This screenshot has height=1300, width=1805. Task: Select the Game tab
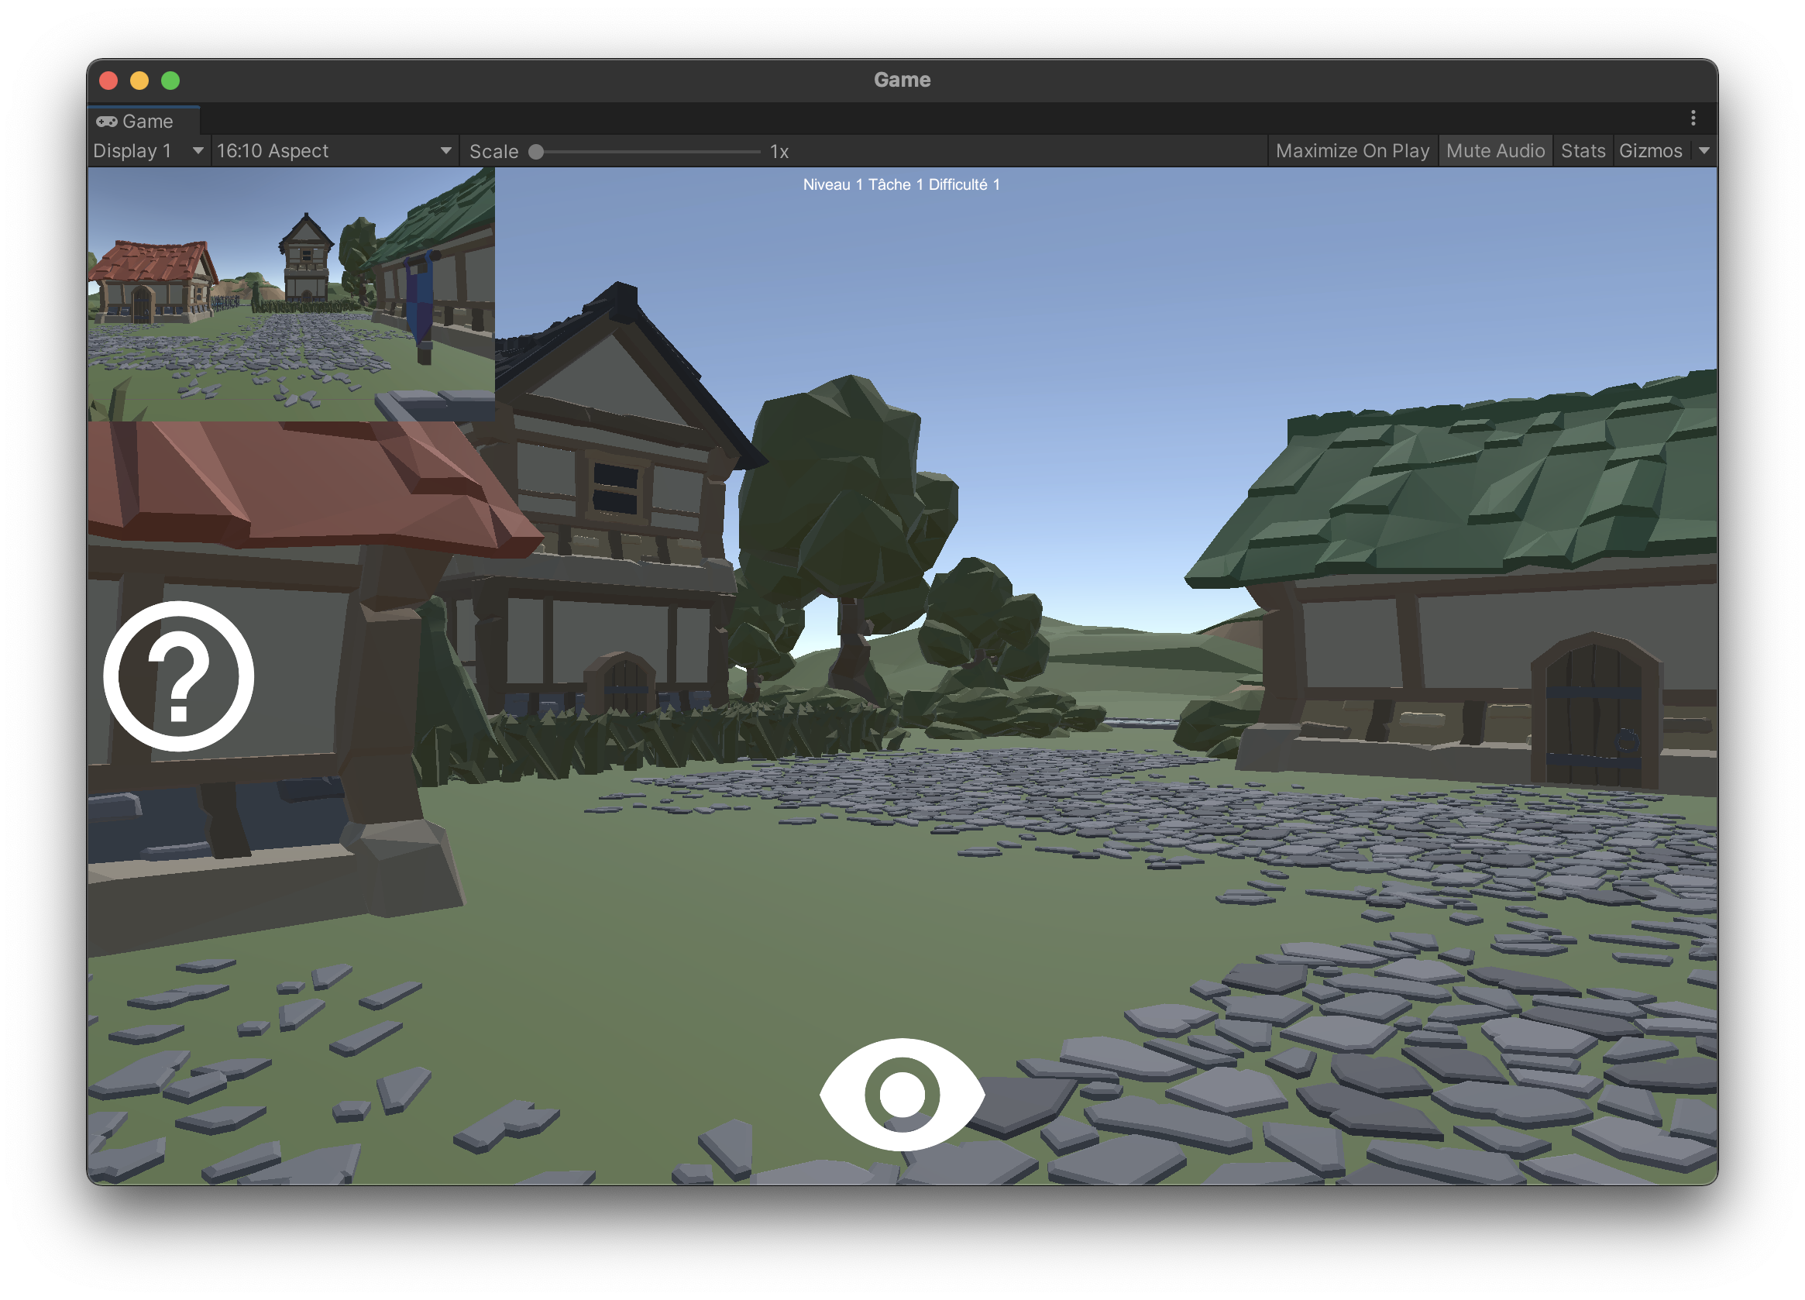tap(146, 121)
